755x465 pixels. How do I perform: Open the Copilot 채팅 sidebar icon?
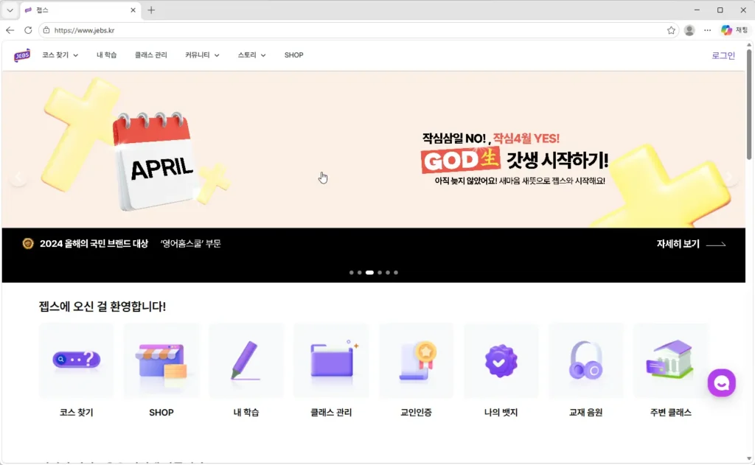tap(734, 30)
